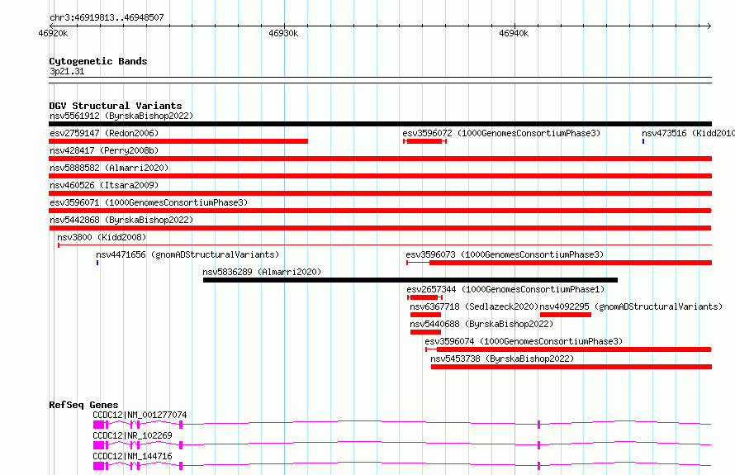The width and height of the screenshot is (735, 475).
Task: Open esv3596071 variant label
Action: pyautogui.click(x=149, y=202)
